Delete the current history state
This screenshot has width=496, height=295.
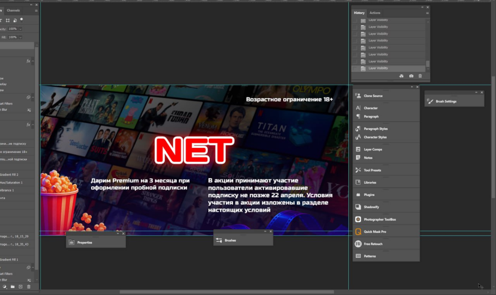click(420, 76)
